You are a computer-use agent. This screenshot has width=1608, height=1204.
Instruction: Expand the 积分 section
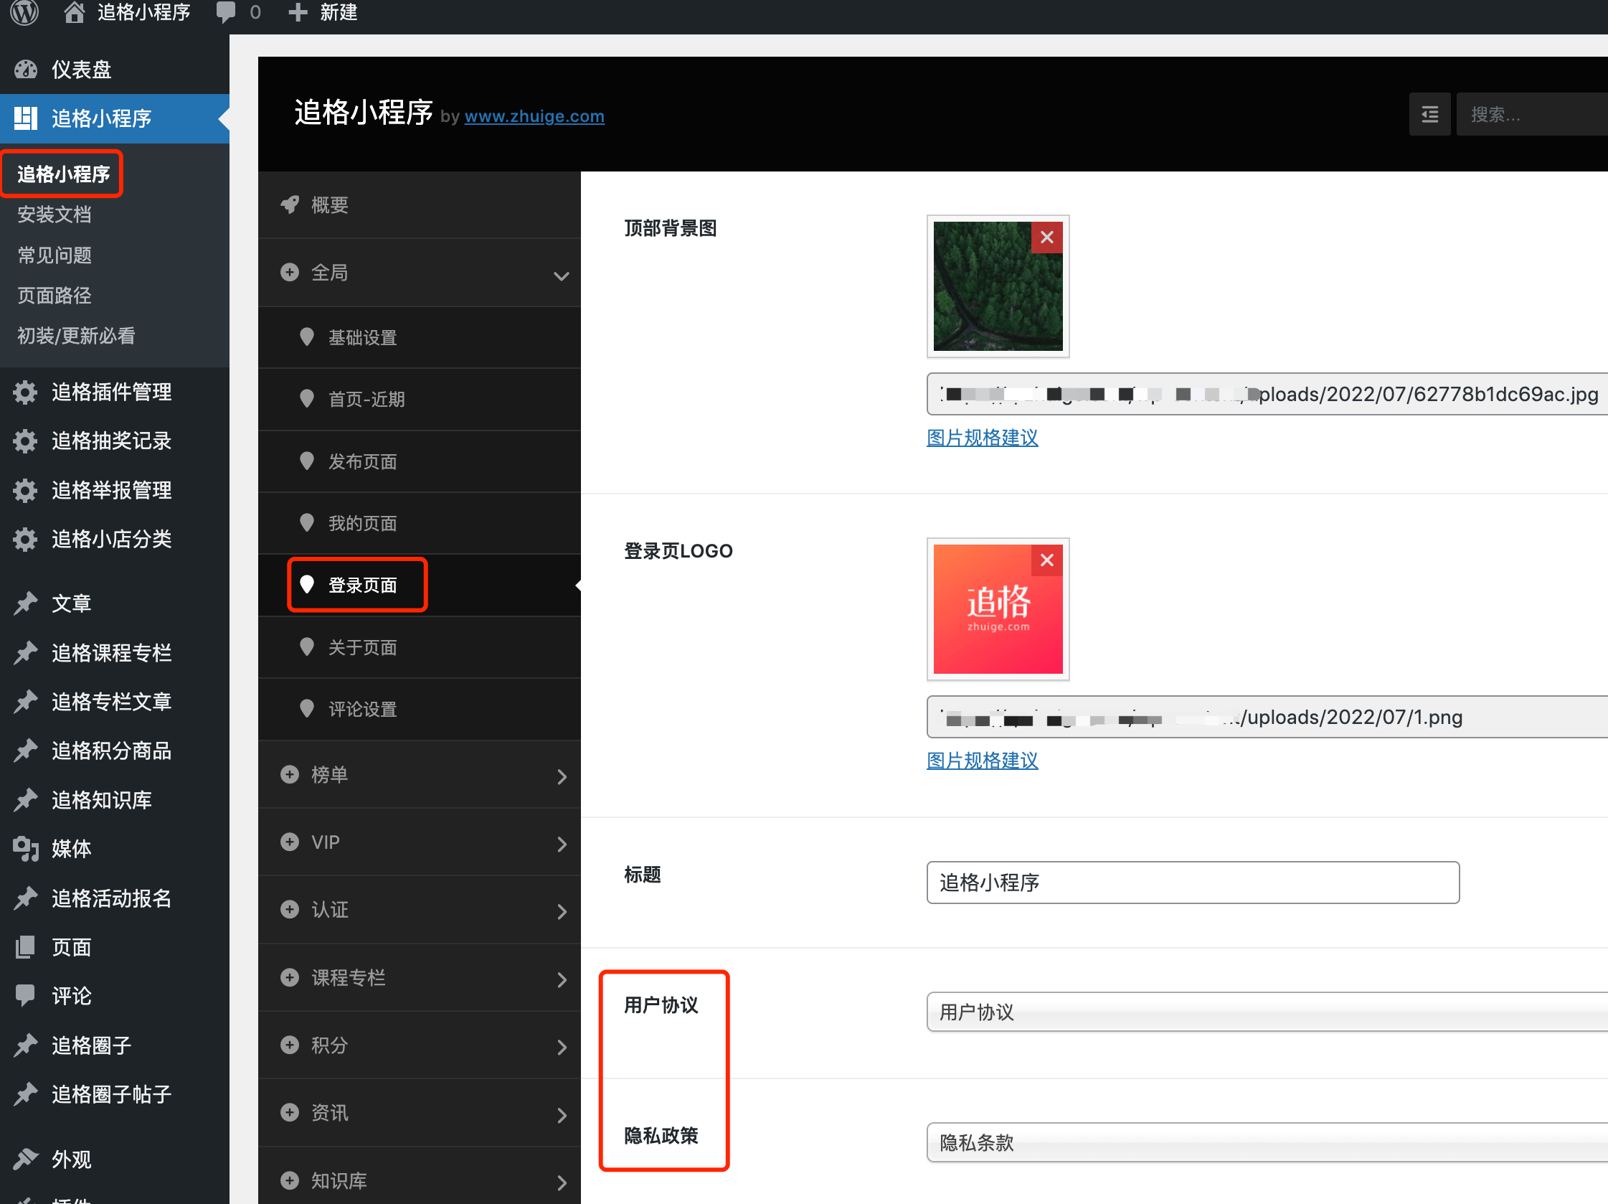click(x=420, y=1045)
